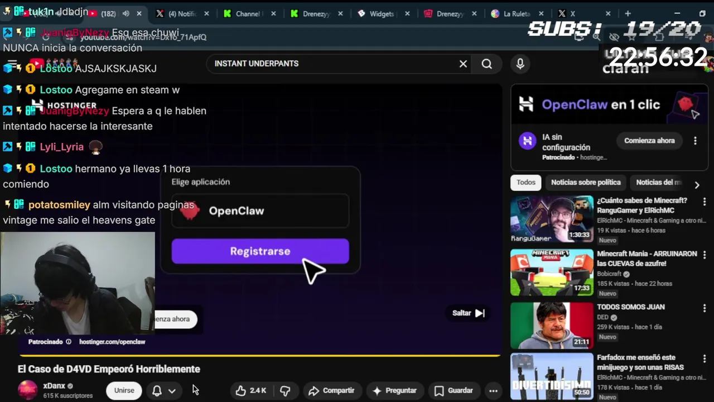Switch to the last X tab
The width and height of the screenshot is (714, 402).
(584, 13)
